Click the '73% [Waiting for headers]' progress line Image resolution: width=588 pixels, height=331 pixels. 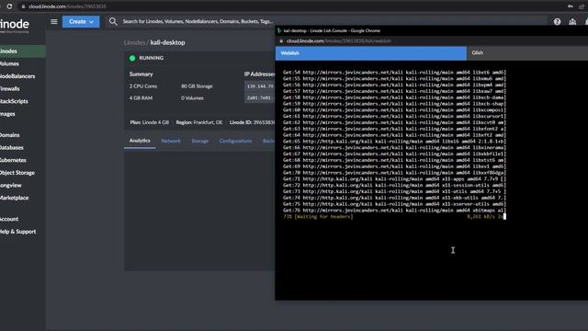(318, 217)
